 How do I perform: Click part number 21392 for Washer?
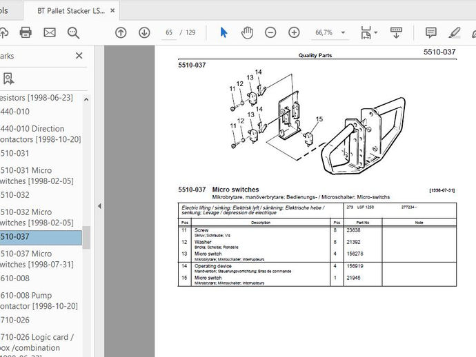coord(353,242)
